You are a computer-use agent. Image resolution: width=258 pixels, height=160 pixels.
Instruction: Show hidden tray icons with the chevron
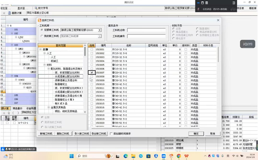[205, 156]
